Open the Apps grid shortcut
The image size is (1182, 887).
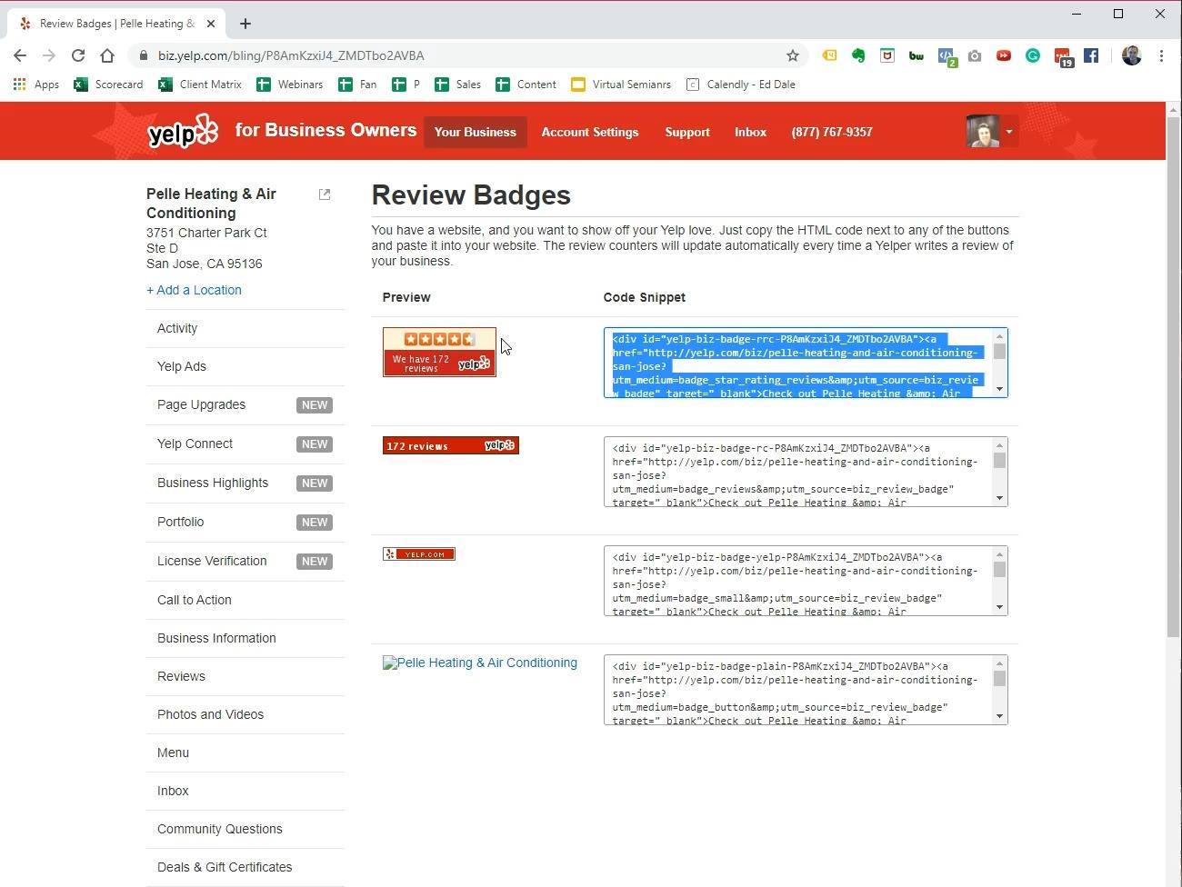click(36, 85)
